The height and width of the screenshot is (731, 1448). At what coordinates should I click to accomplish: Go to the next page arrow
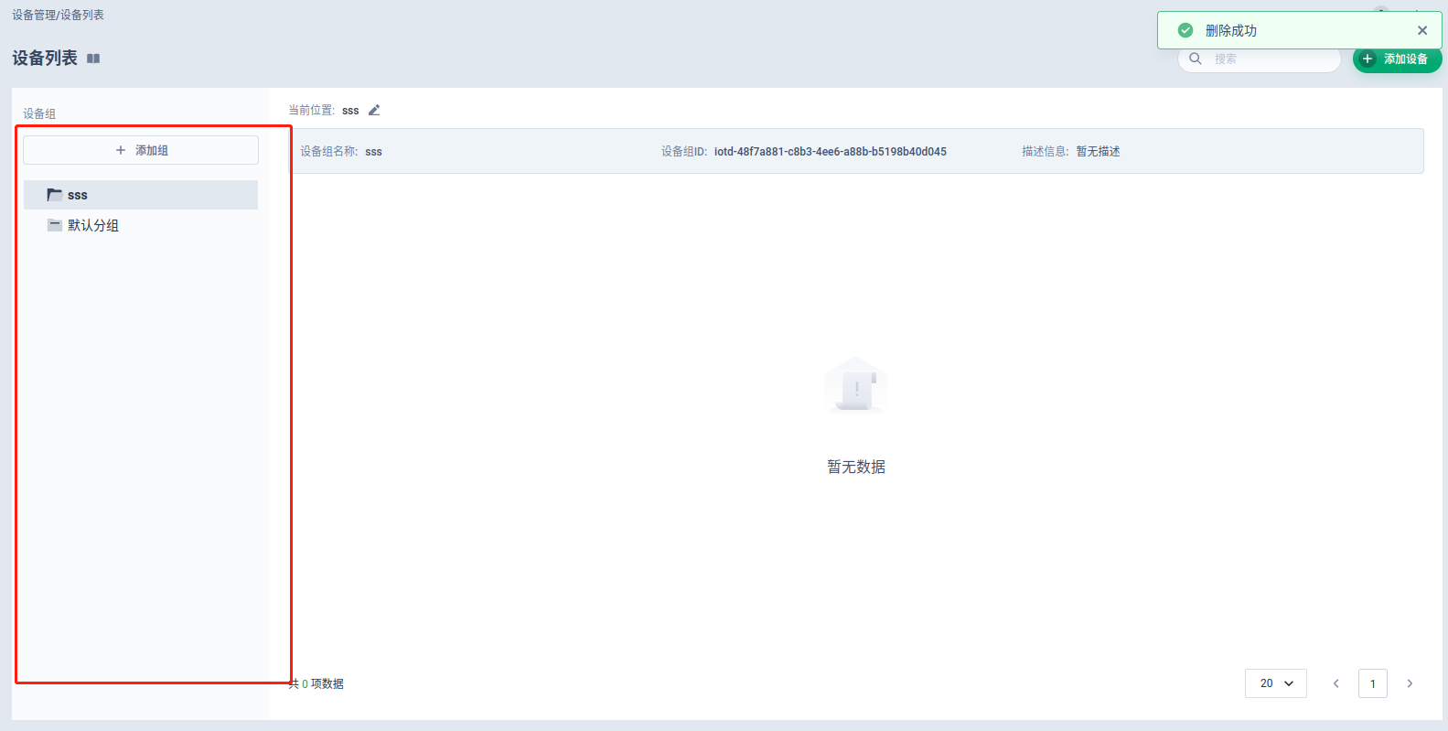point(1410,683)
